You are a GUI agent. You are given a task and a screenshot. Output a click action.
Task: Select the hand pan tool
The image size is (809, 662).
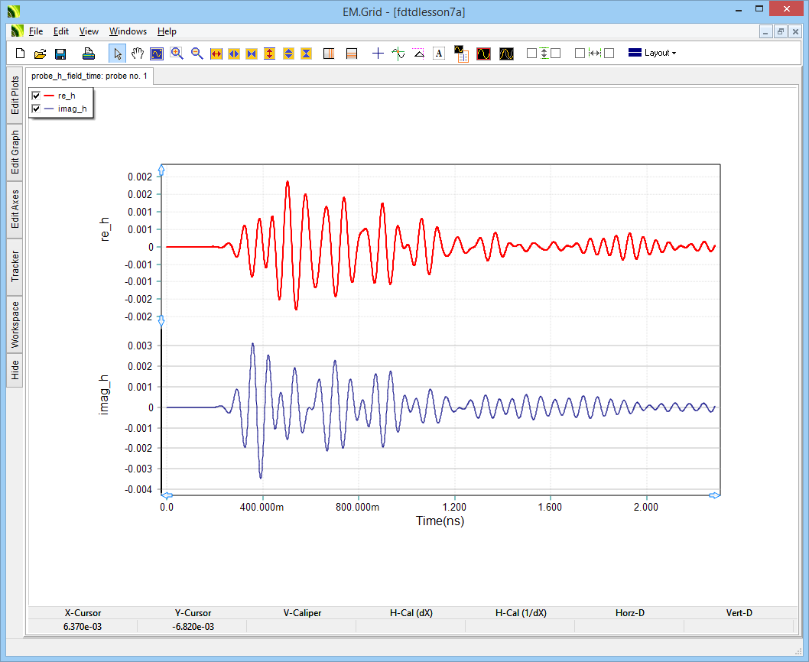pyautogui.click(x=138, y=54)
